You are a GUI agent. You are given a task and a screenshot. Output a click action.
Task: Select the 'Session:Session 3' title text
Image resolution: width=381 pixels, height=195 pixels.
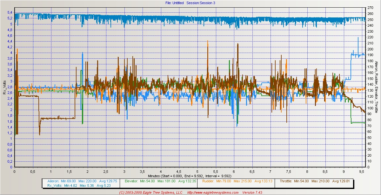201,3
